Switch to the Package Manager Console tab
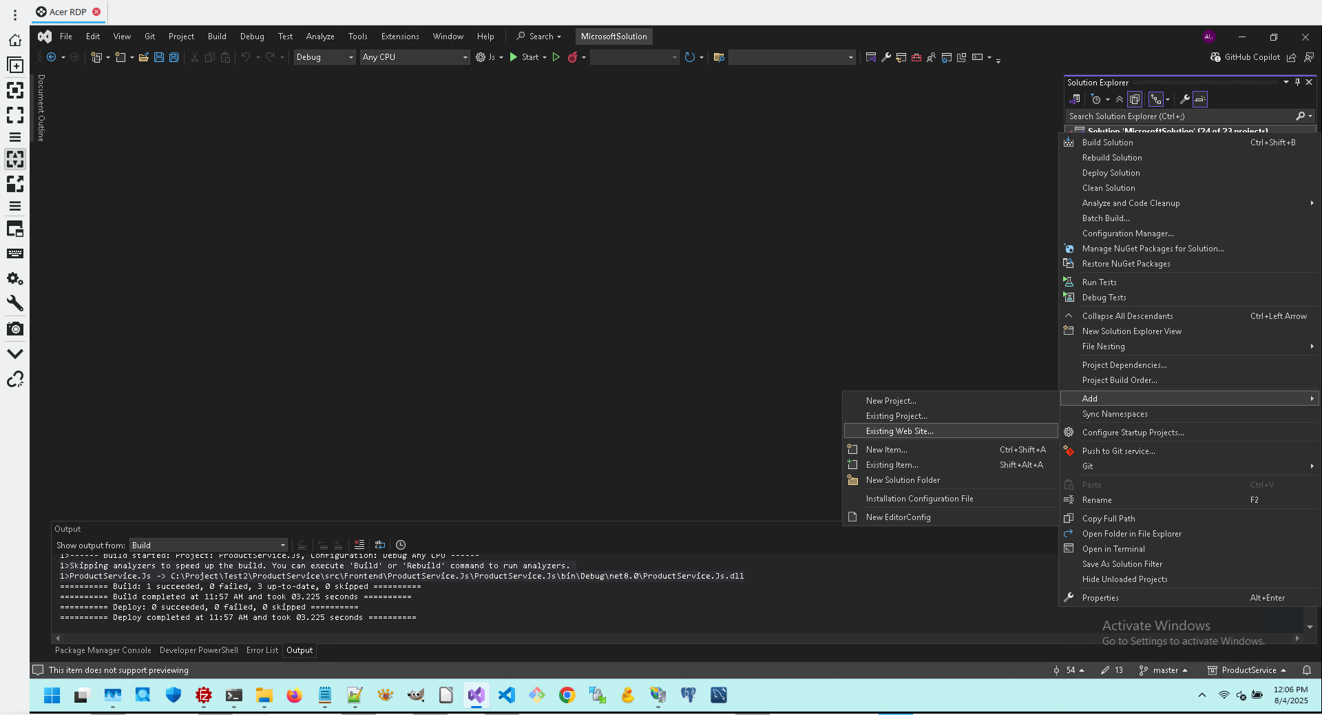Image resolution: width=1322 pixels, height=715 pixels. click(103, 650)
